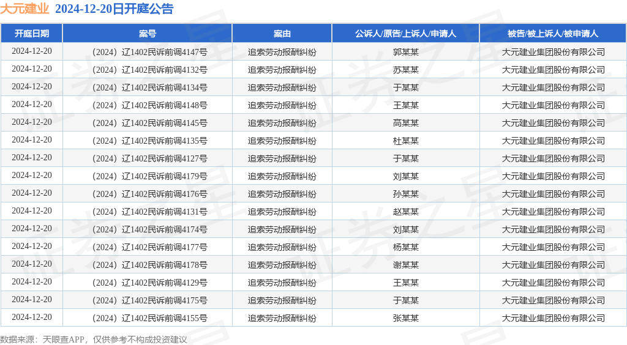Click 于某某 in the 4175号 row
The height and width of the screenshot is (345, 627).
tap(405, 300)
